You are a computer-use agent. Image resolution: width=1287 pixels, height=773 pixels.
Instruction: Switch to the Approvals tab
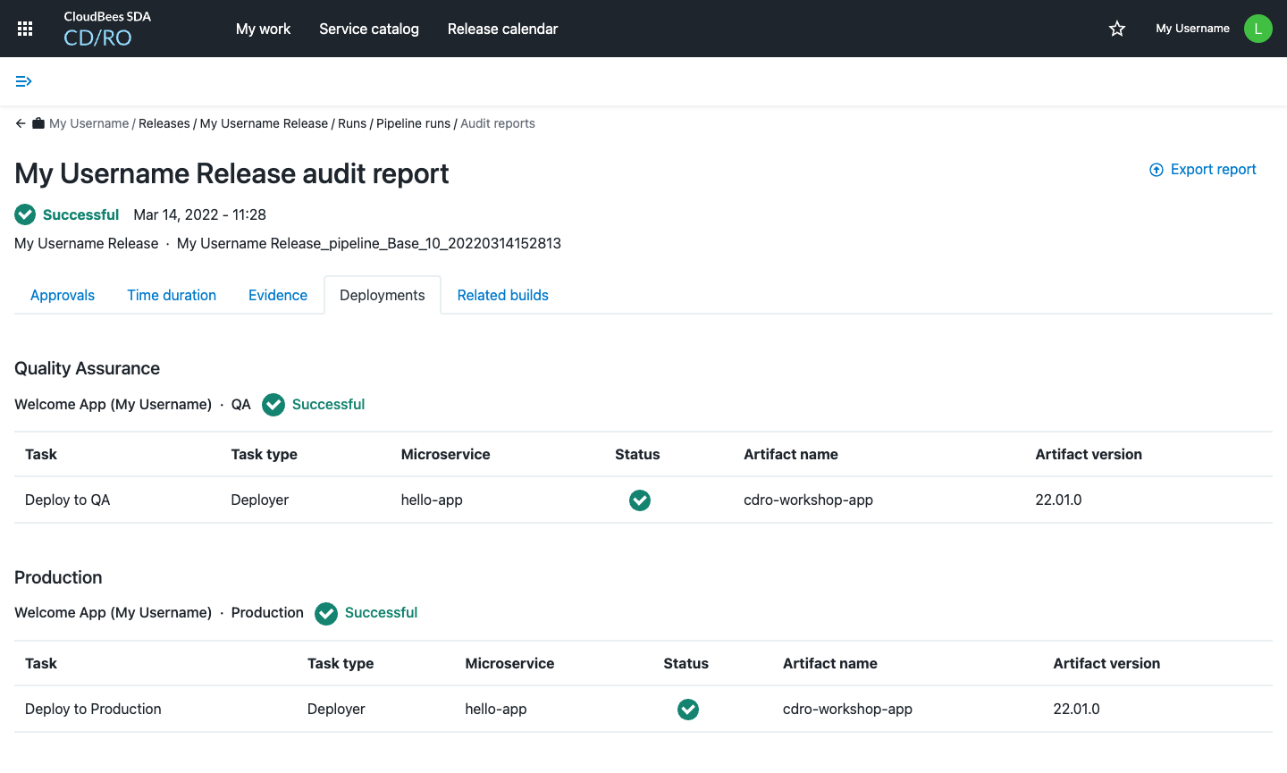pos(63,295)
